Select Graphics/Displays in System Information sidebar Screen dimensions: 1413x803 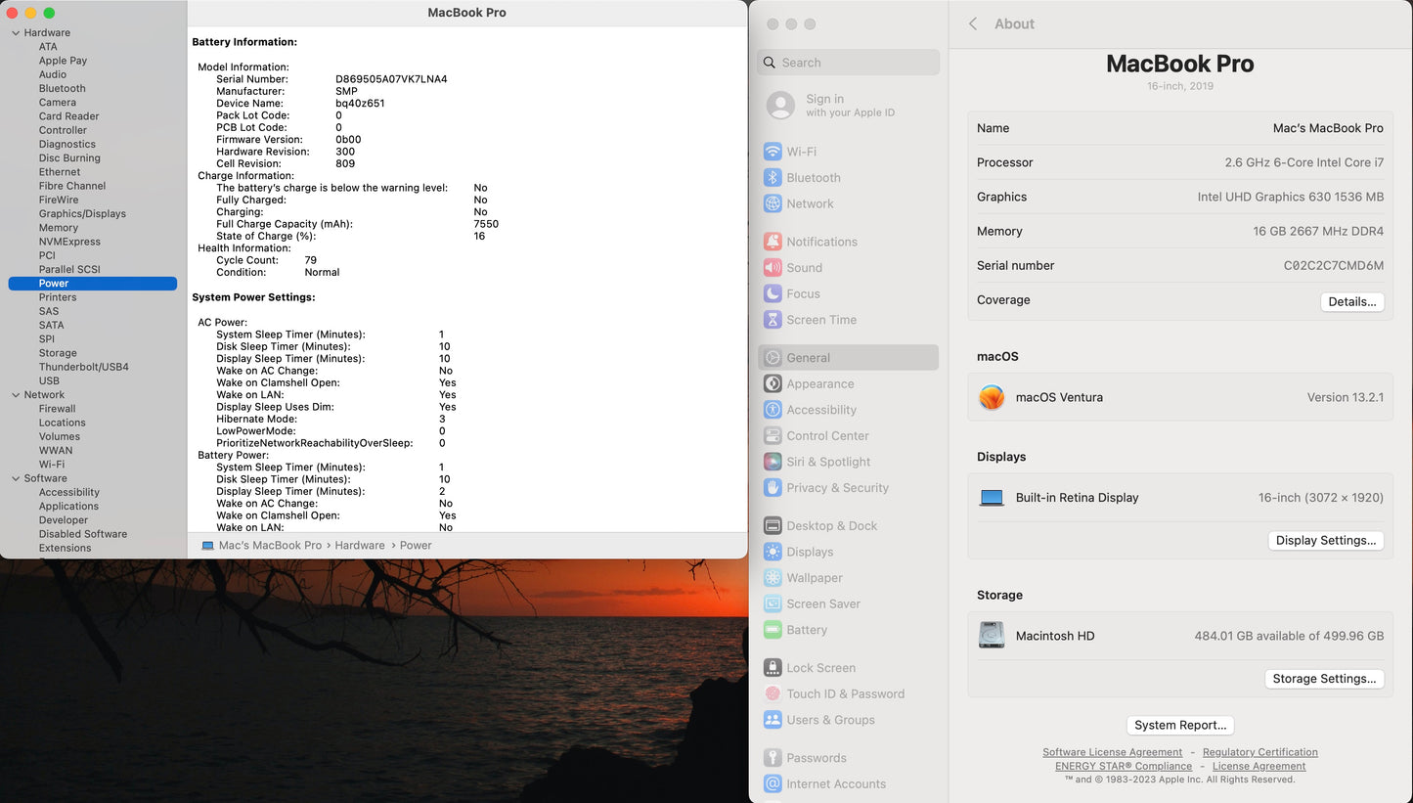(x=82, y=213)
